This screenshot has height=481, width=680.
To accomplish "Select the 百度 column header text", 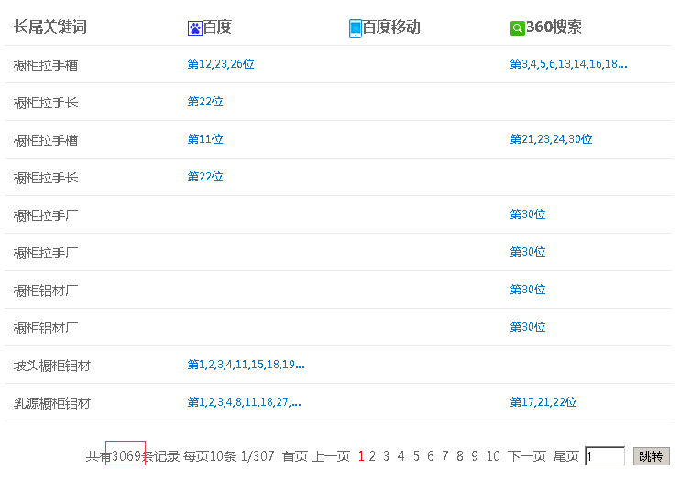I will 217,27.
